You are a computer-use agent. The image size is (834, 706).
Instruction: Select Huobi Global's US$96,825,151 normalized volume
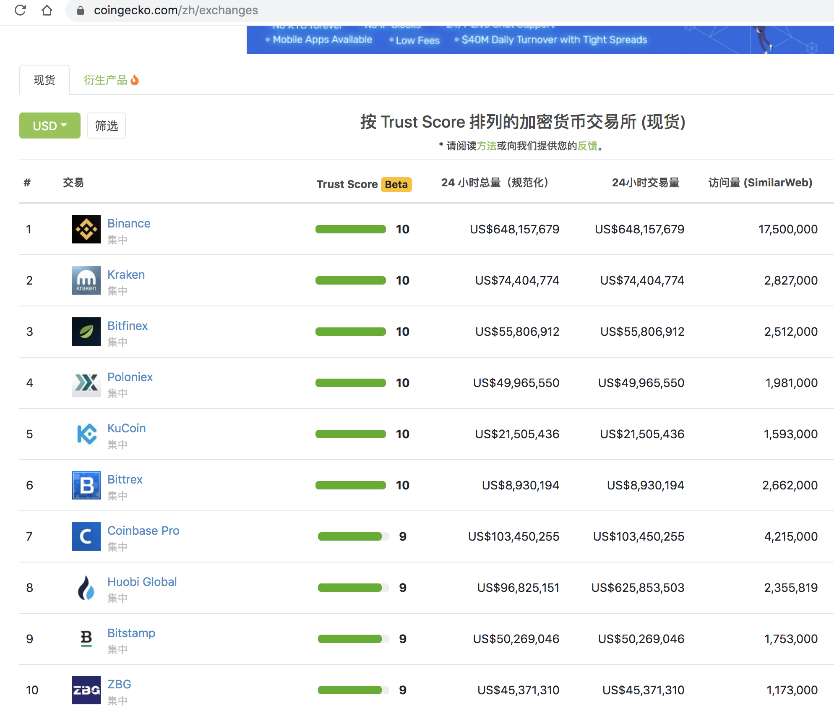click(518, 588)
